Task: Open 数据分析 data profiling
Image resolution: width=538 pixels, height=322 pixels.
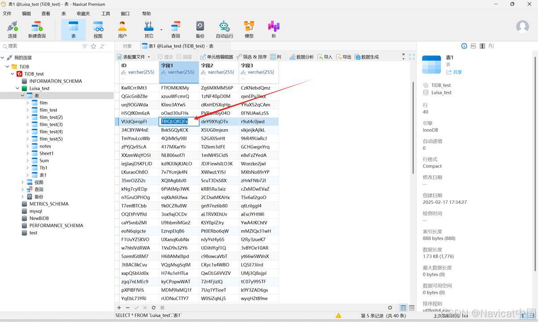Action: point(301,57)
